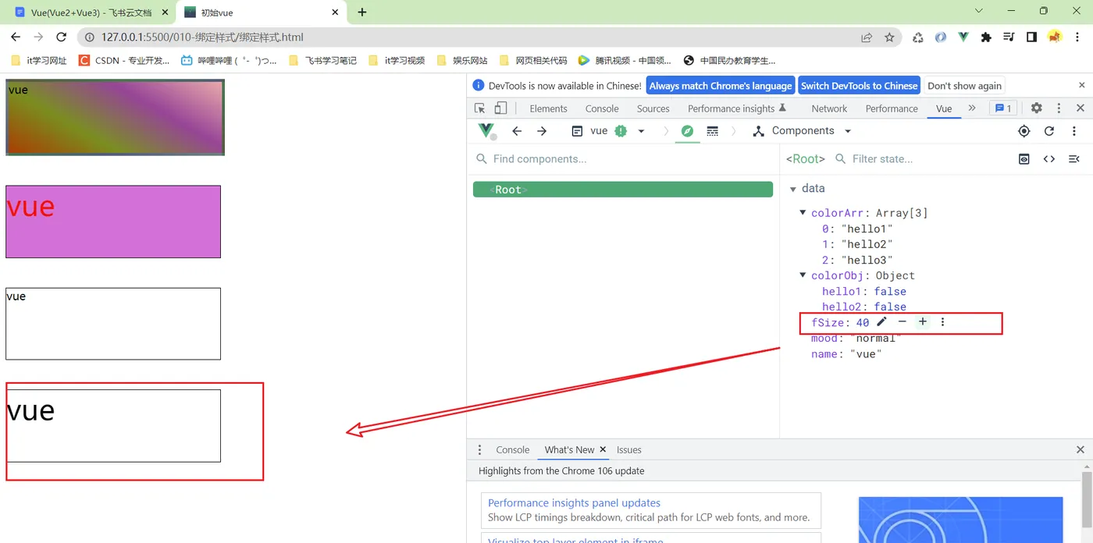
Task: Click select component in page target icon
Action: coord(1024,131)
